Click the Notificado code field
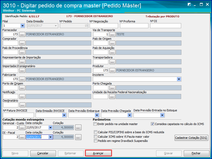This screenshot has width=212, height=159. (x=11, y=97)
